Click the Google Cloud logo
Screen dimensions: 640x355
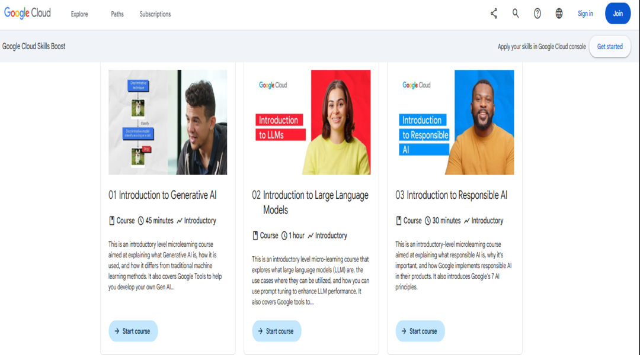(27, 13)
